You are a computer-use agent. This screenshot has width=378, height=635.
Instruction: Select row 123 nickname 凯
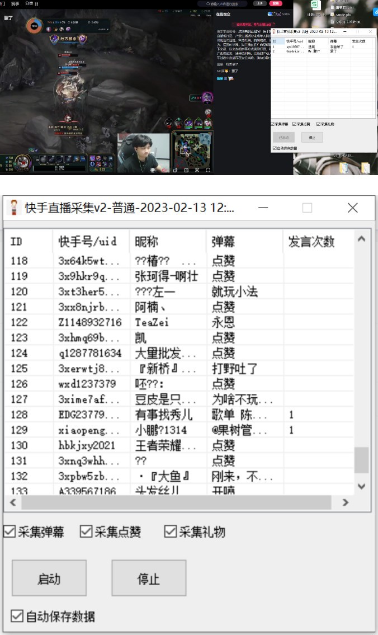141,337
